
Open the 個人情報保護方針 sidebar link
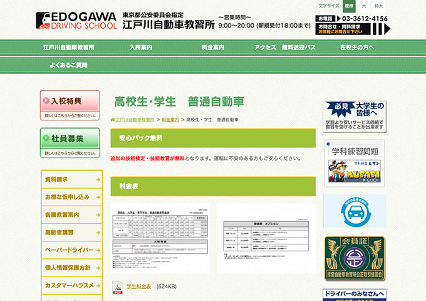pos(71,268)
